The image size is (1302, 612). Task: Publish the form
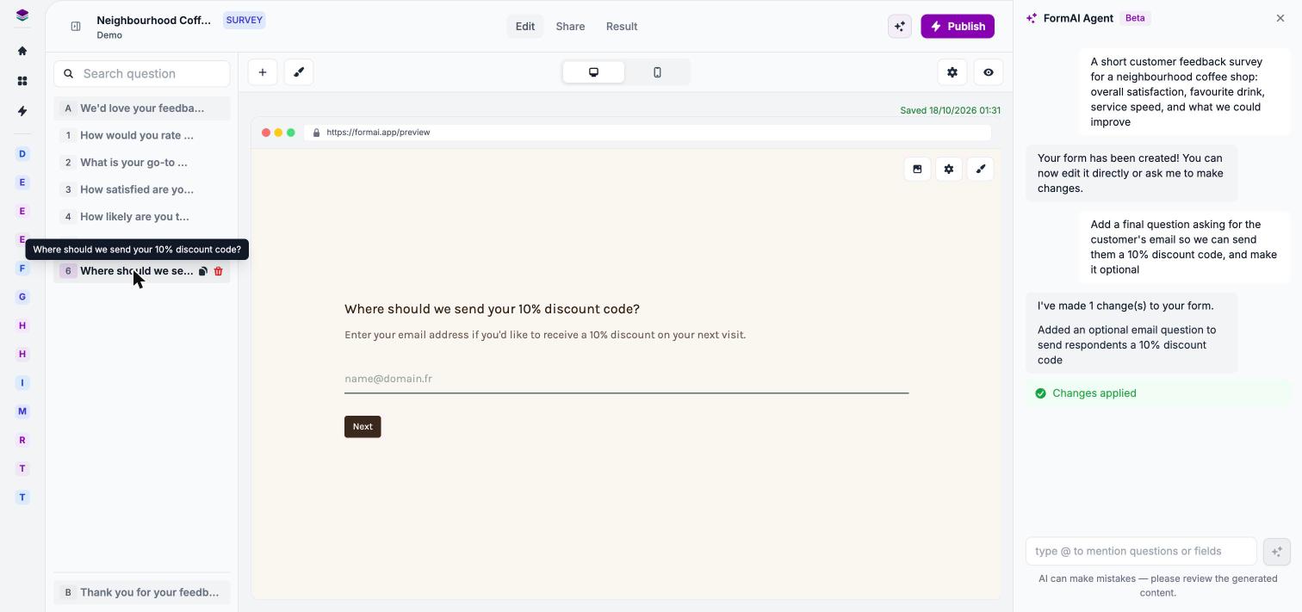[x=958, y=27]
